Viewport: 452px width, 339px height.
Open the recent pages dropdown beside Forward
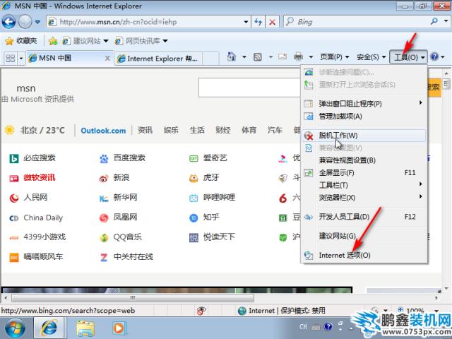[x=37, y=22]
